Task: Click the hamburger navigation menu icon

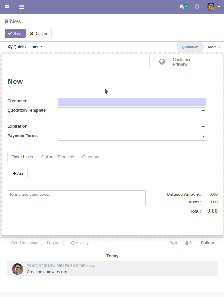Action: click(22, 7)
